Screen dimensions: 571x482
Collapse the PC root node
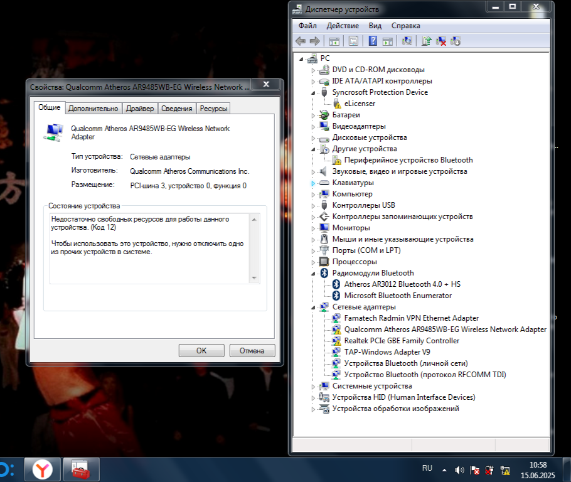pyautogui.click(x=301, y=58)
